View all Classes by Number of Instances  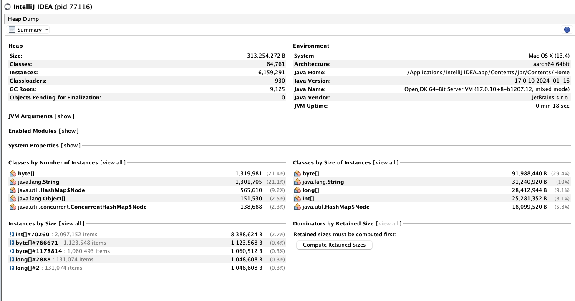click(x=113, y=163)
